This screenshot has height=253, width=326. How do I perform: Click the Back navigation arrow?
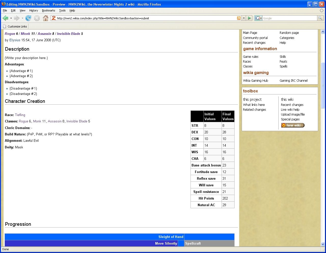click(x=5, y=18)
